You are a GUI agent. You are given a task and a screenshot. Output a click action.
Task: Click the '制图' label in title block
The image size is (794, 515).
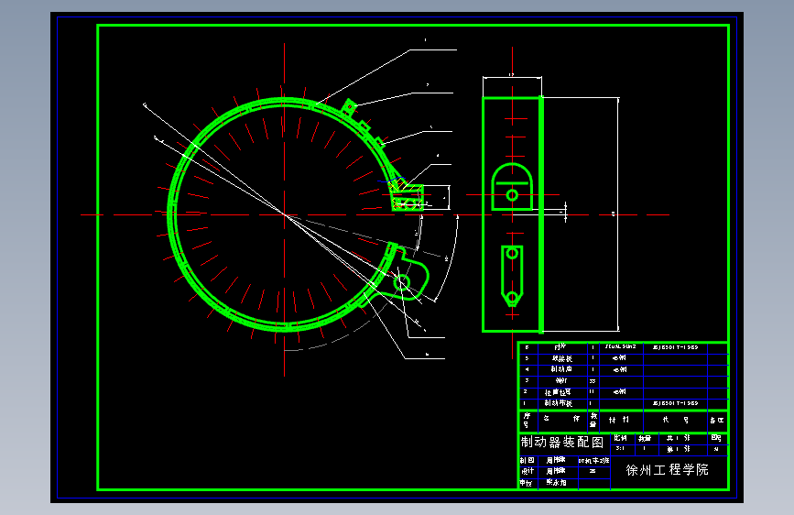[x=528, y=460]
